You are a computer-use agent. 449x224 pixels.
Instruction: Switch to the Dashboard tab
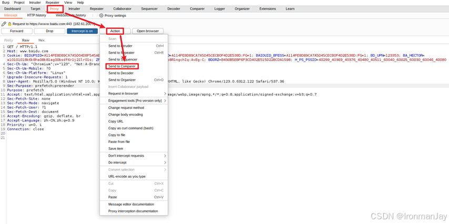pyautogui.click(x=12, y=9)
